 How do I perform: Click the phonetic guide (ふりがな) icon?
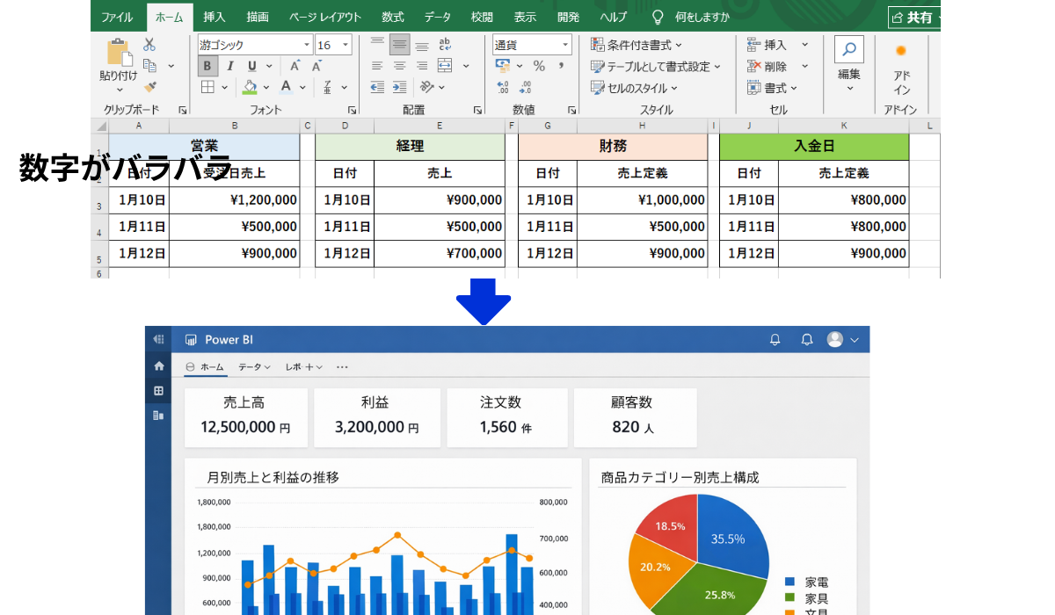[327, 87]
